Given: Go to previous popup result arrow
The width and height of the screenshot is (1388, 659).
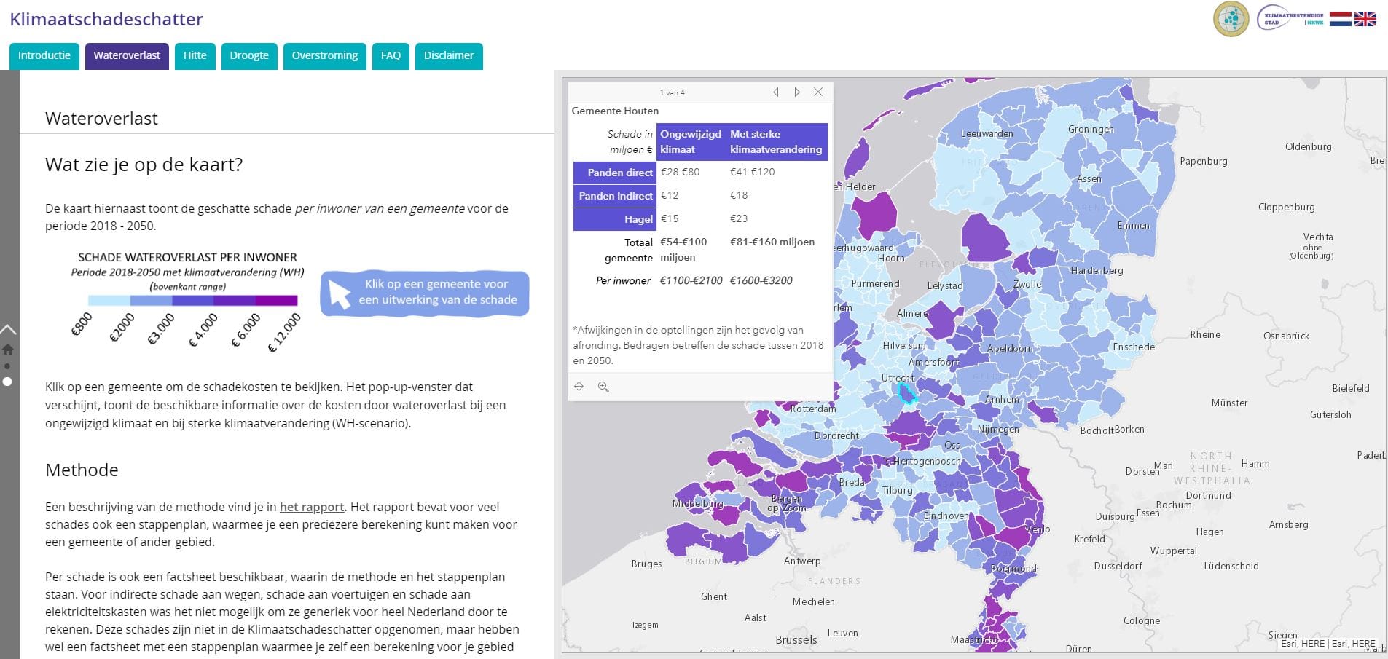Looking at the screenshot, I should tap(776, 92).
